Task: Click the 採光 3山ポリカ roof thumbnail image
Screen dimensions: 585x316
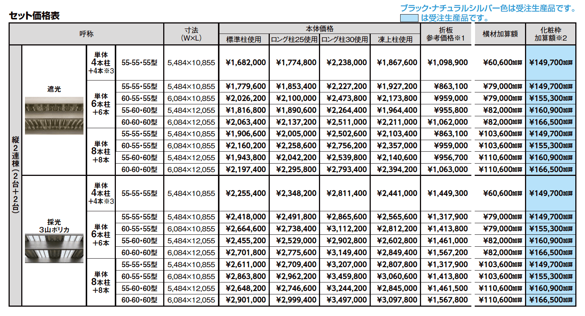Action: coord(54,249)
